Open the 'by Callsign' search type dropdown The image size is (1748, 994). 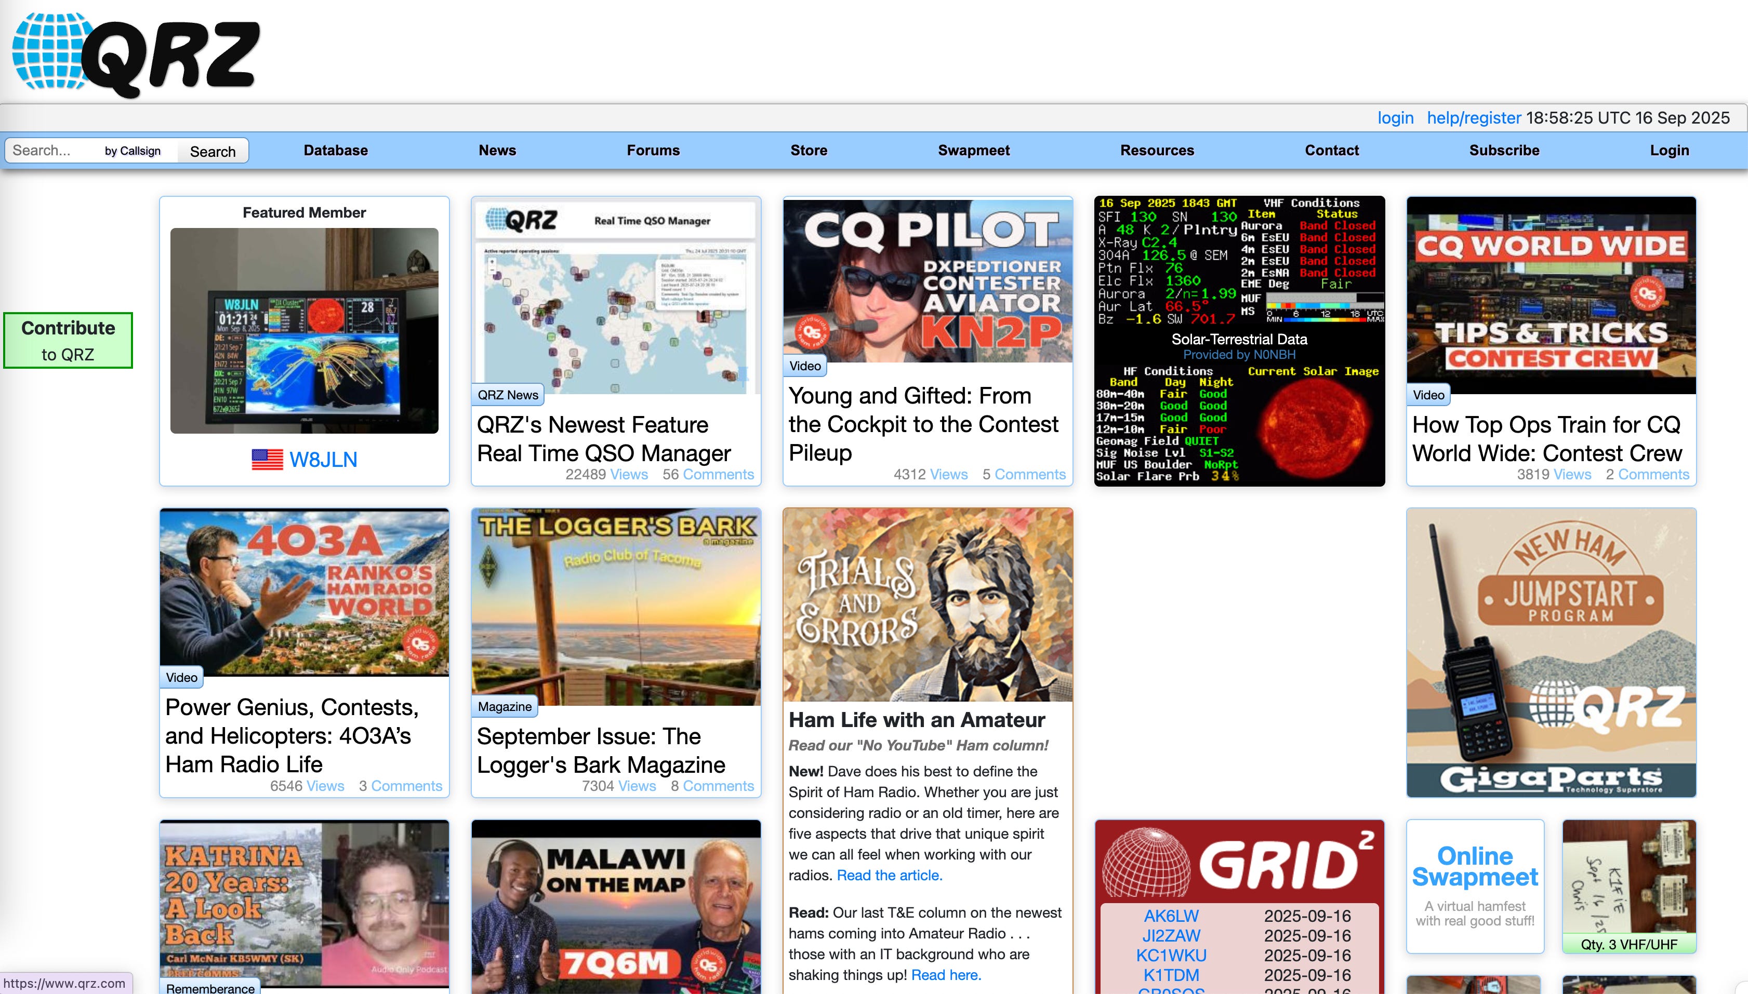coord(133,151)
